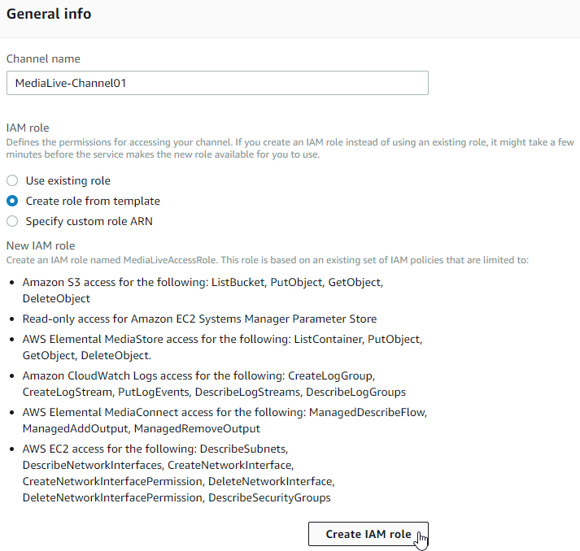Select the "Specify custom role ARN" radio button
Screen dimensions: 580x551
coord(12,221)
